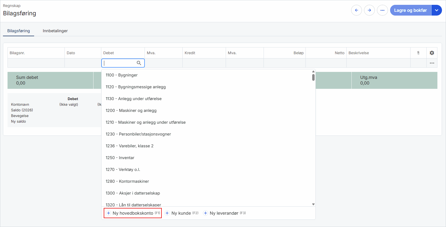Click plus icon beside Ny leverandør
This screenshot has width=446, height=227.
click(206, 213)
